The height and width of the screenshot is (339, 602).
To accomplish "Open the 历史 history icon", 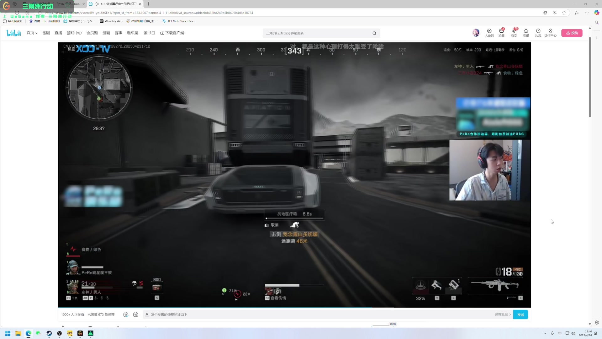I will coord(538,33).
